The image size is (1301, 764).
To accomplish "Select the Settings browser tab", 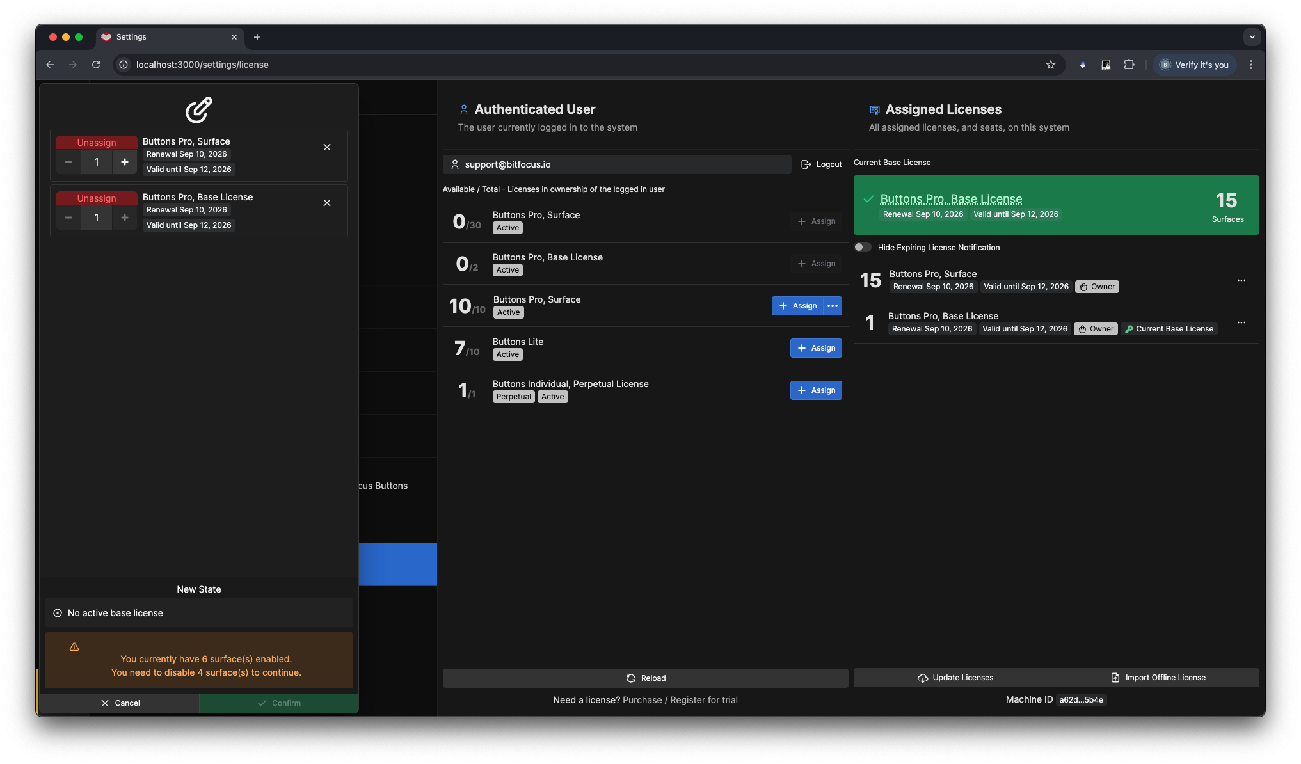I will [170, 37].
